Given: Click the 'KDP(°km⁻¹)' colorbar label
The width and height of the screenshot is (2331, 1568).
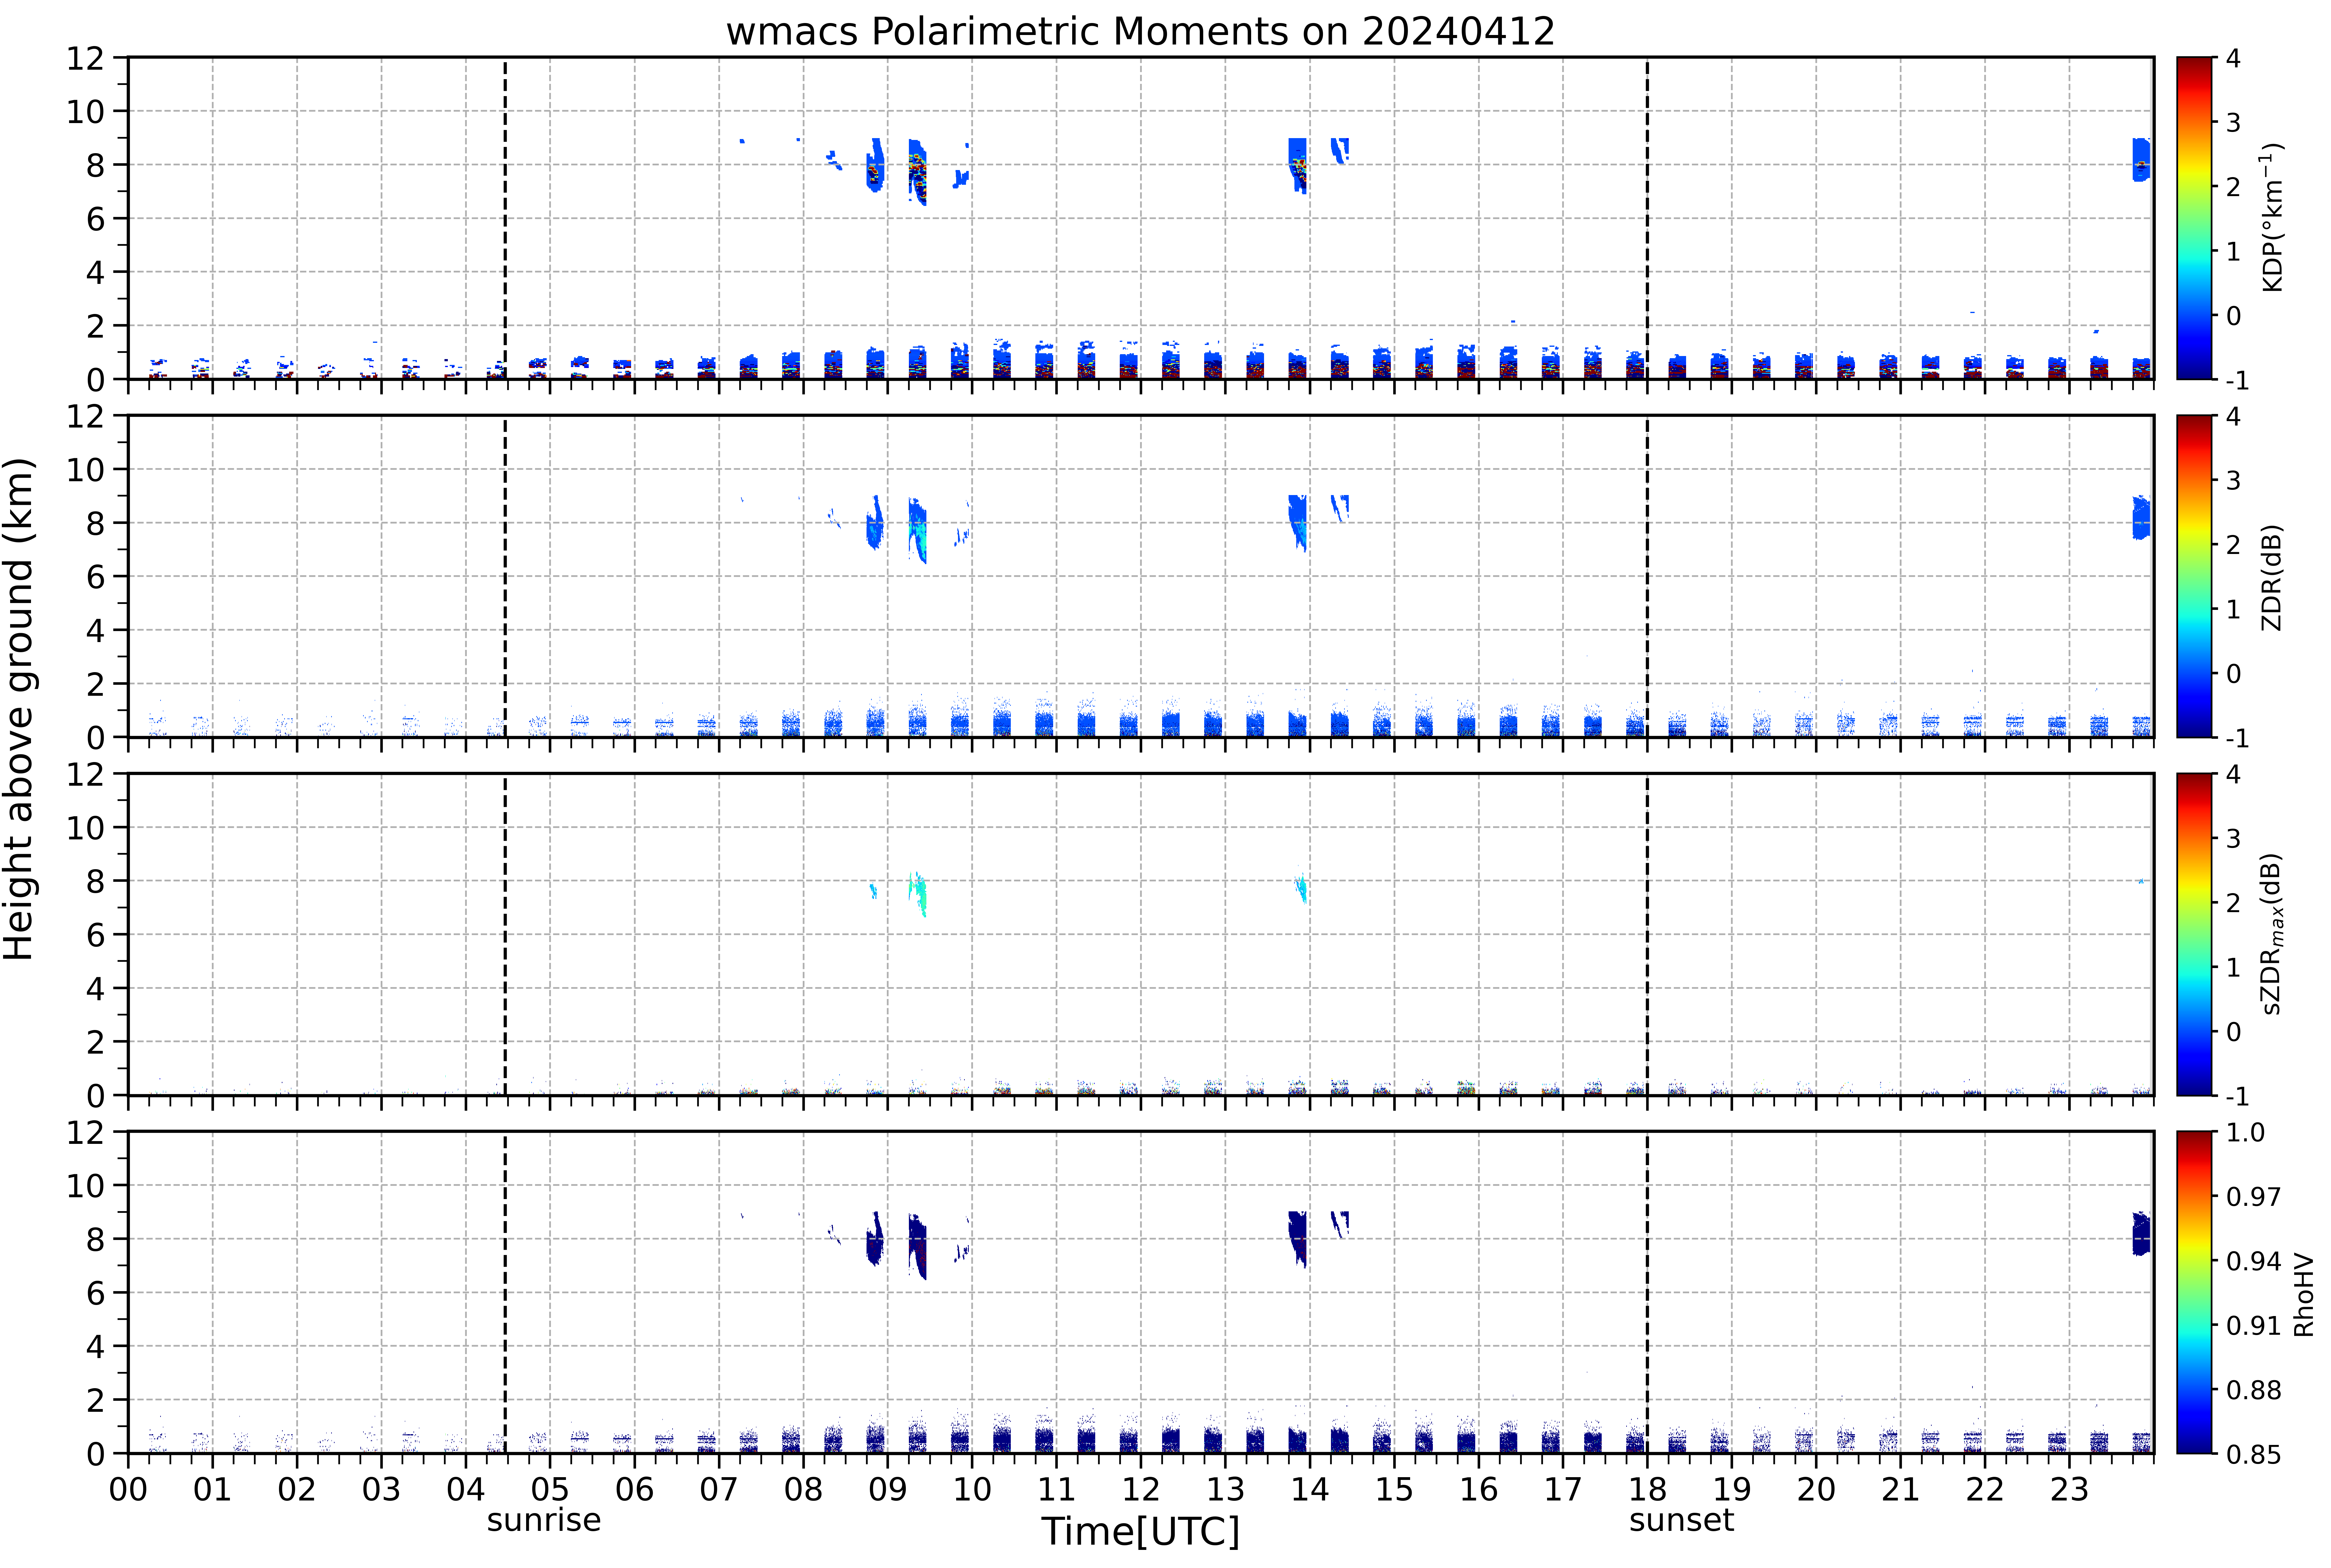Looking at the screenshot, I should click(2272, 217).
